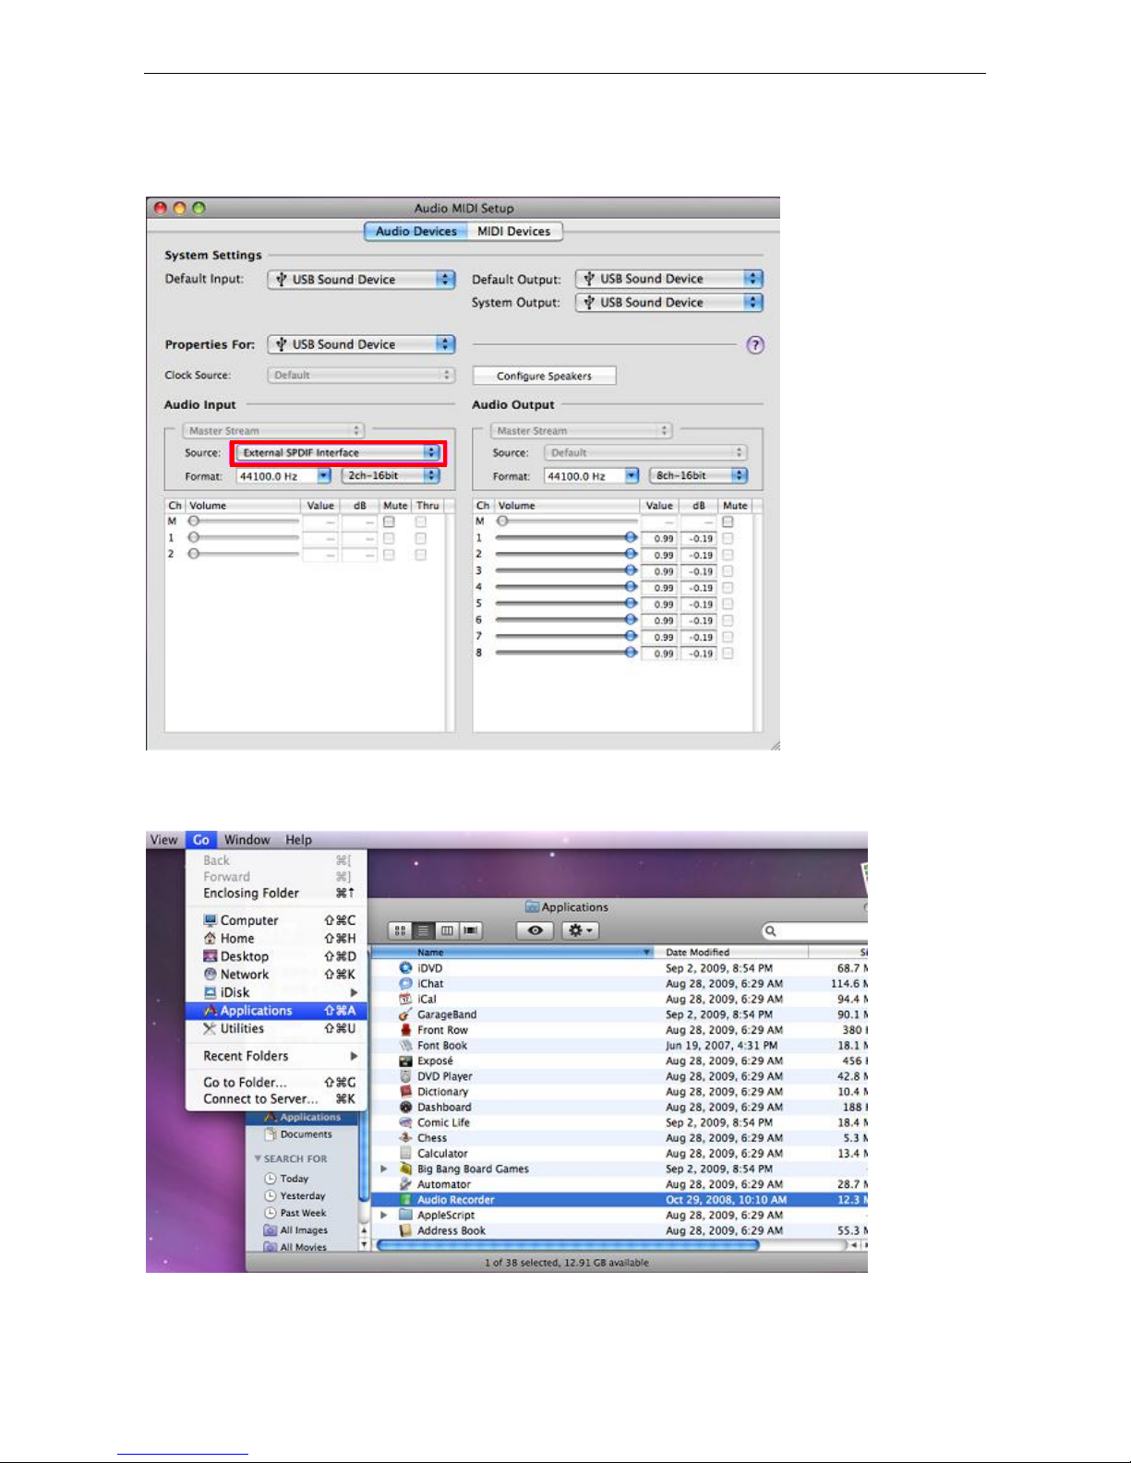Viewport: 1131px width, 1463px height.
Task: Open Recent Folders submenu in Go menu
Action: click(277, 1056)
